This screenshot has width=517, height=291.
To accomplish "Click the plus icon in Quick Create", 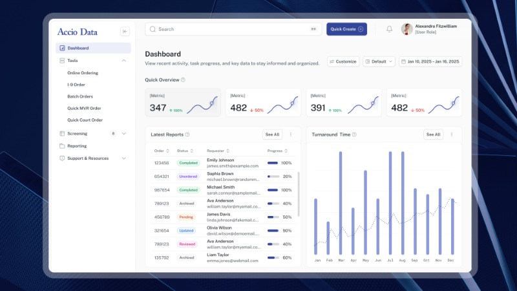I will 361,29.
